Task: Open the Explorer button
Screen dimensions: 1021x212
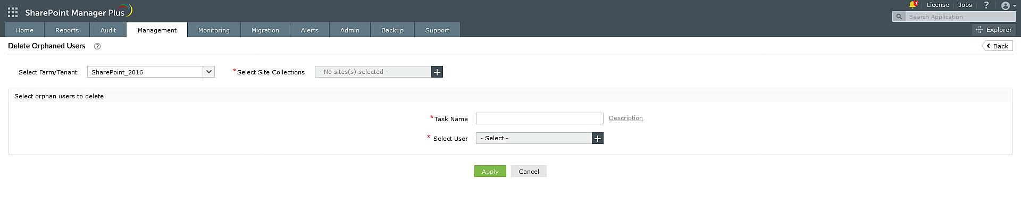Action: coord(994,30)
